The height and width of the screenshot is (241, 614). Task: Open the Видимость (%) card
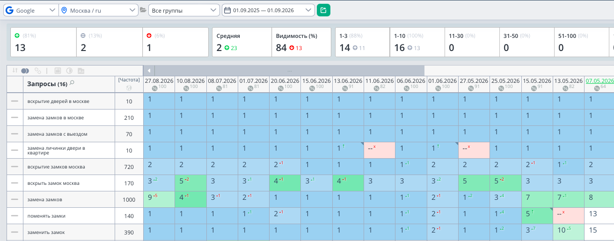pyautogui.click(x=301, y=42)
